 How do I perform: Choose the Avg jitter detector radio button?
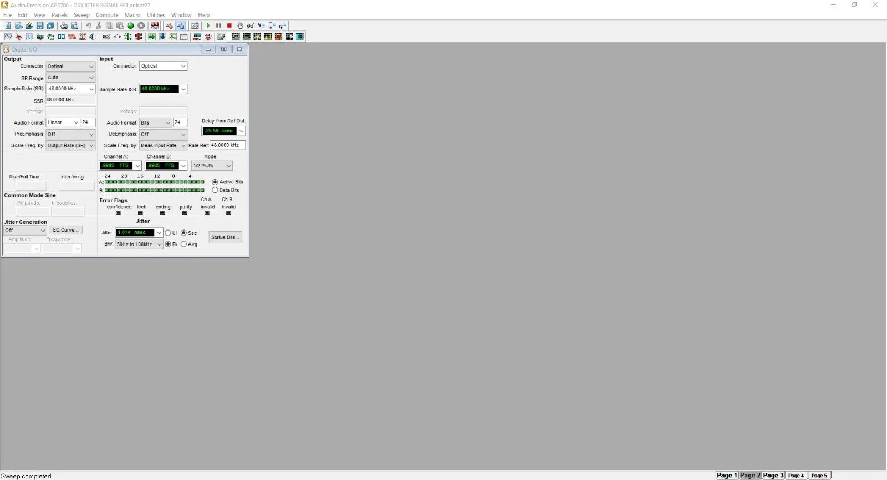183,244
